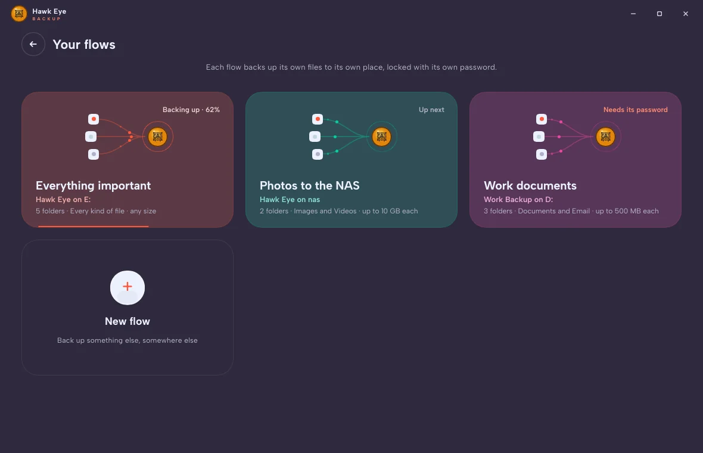
Task: Click the 'Your flows' page heading
Action: 84,44
